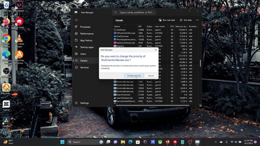Click the vertical scrollbar in Details list
Viewport: 260px width, 146px height.
point(200,63)
